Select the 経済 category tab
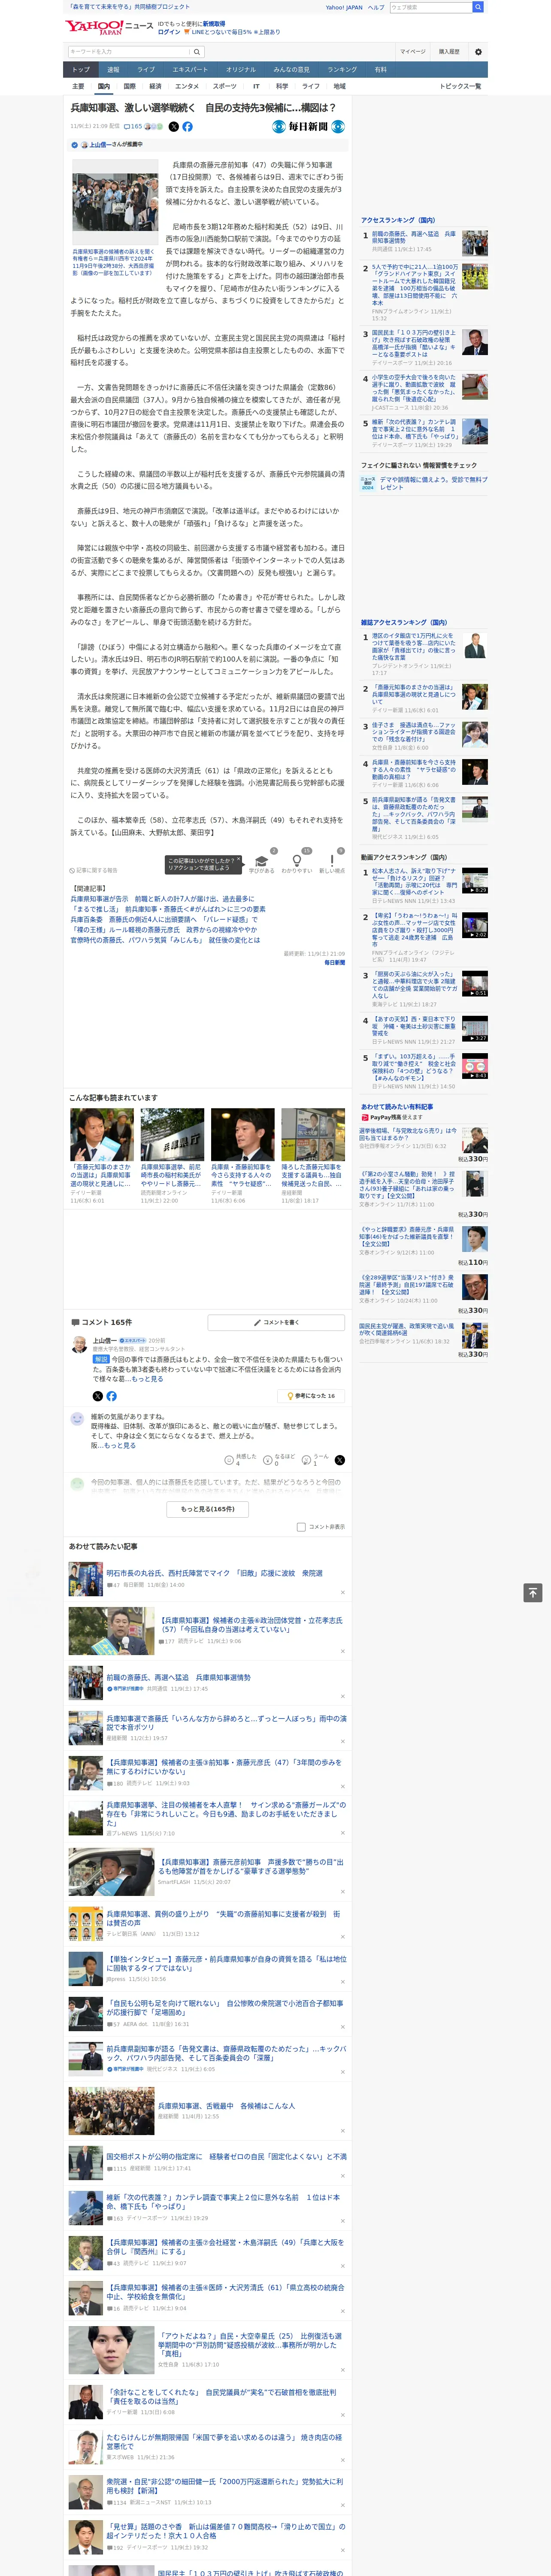 (155, 86)
